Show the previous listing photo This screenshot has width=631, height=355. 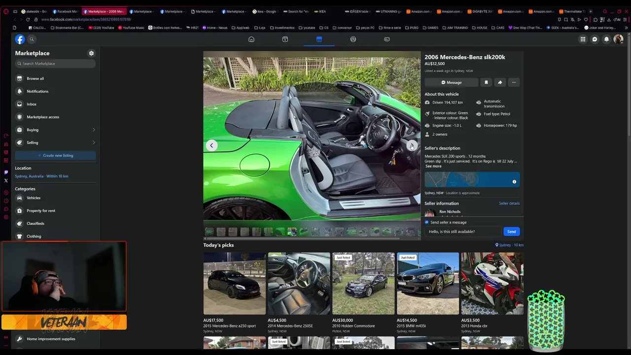[211, 145]
